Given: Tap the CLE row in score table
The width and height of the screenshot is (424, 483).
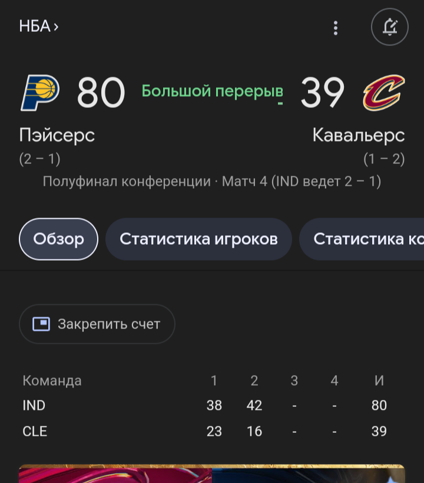Looking at the screenshot, I should click(35, 431).
